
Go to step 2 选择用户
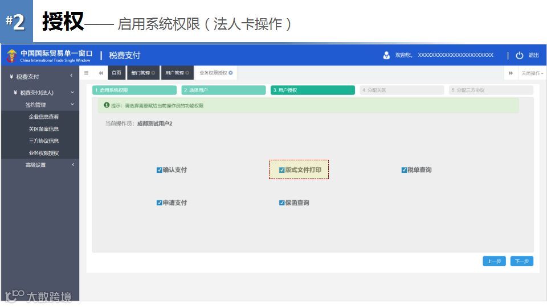coord(223,90)
